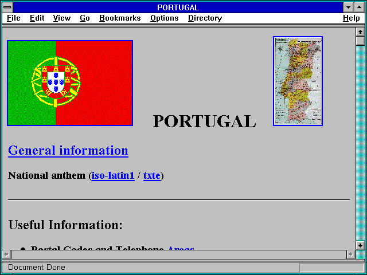The width and height of the screenshot is (367, 275).
Task: Click the PORTUGAL page heading
Action: (x=204, y=121)
